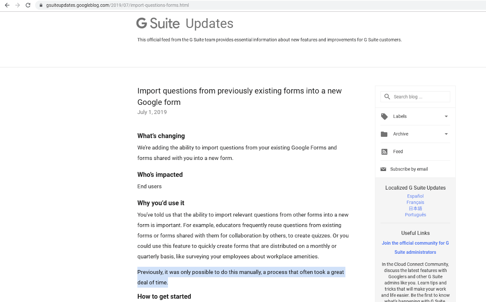
Task: Click the Archive folder icon
Action: tap(384, 134)
